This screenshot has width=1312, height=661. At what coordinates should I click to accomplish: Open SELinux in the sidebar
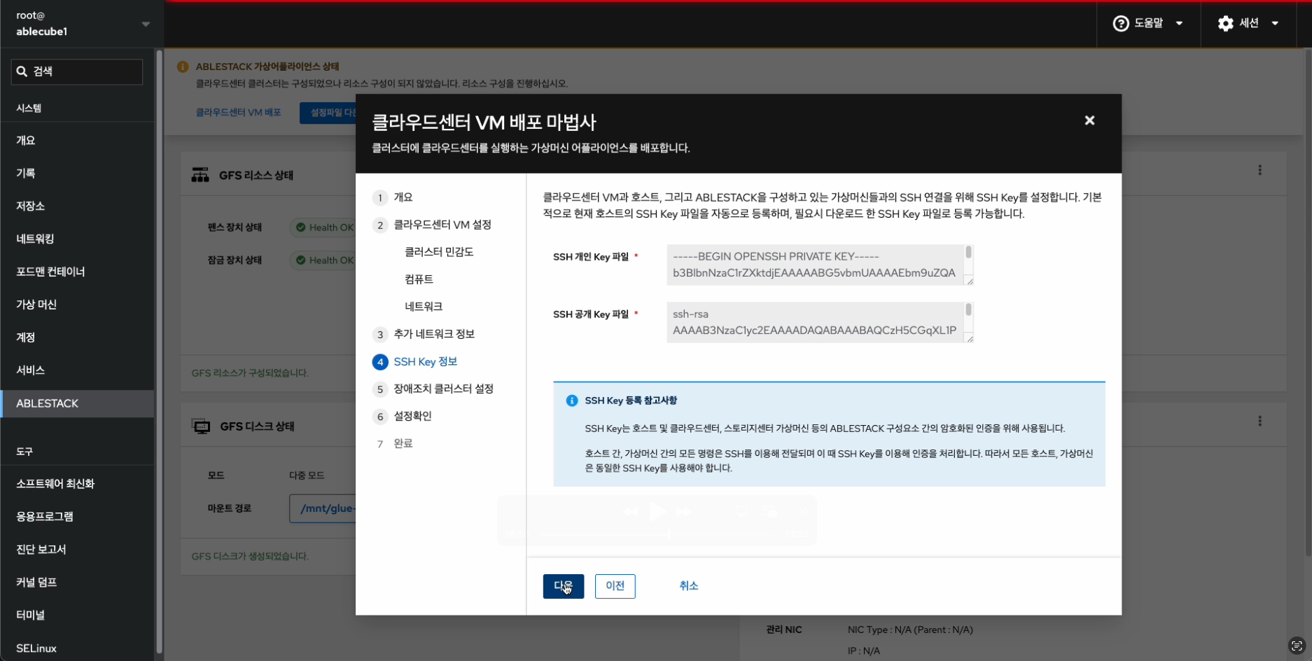tap(77, 648)
